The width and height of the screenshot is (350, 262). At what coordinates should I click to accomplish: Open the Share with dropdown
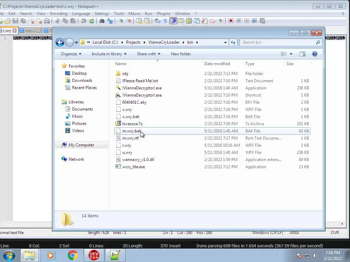[148, 54]
